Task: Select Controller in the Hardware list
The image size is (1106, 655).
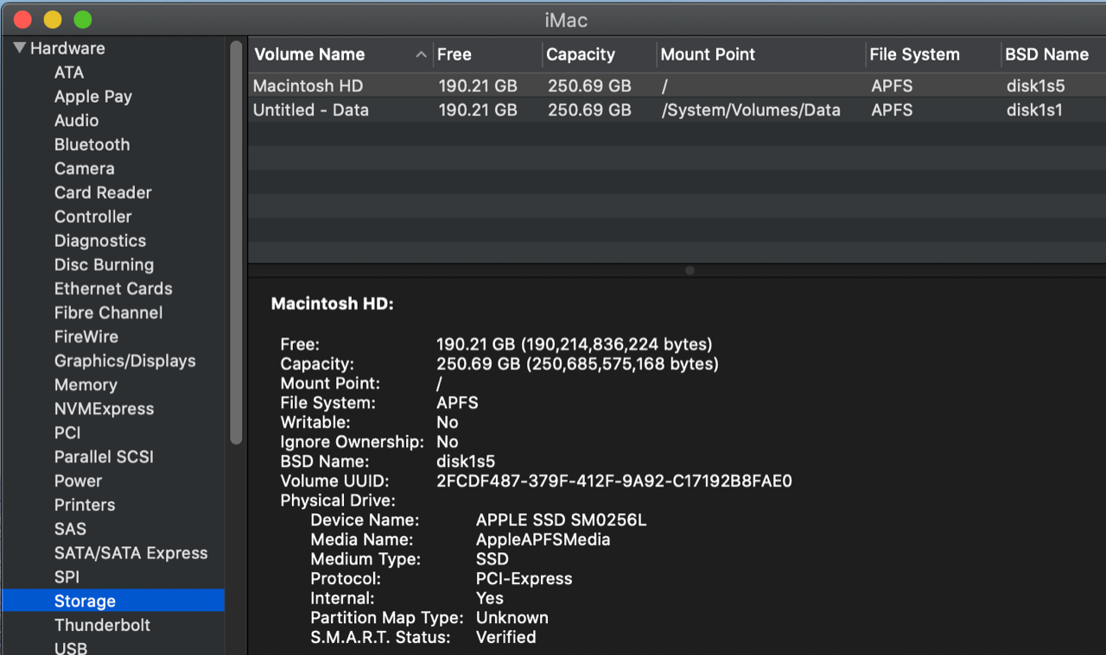Action: pos(92,217)
